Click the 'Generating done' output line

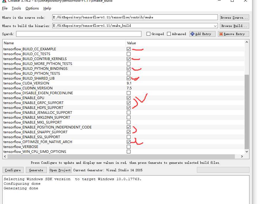21,188
